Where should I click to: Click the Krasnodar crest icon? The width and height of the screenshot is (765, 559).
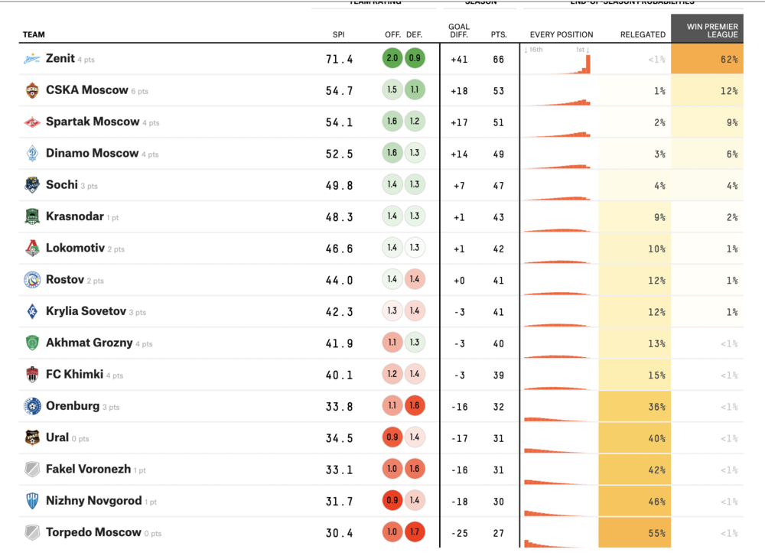(x=31, y=216)
